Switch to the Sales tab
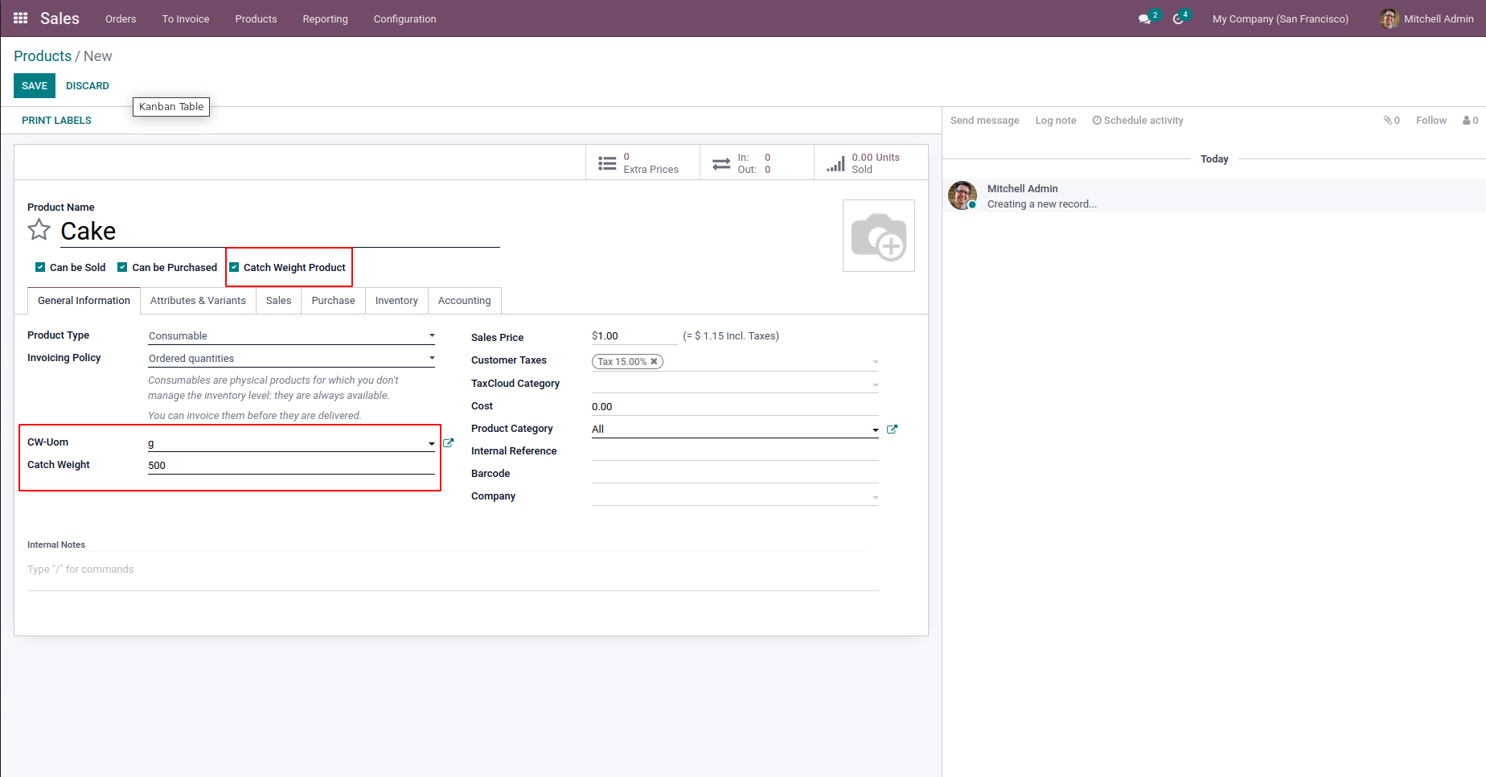The height and width of the screenshot is (777, 1486). (278, 301)
